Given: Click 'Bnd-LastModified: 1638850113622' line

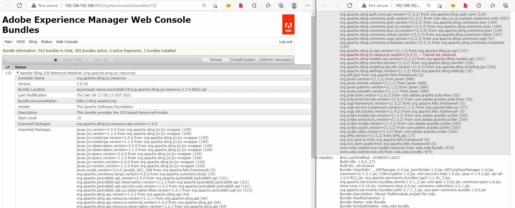Looking at the screenshot, I should [x=370, y=158].
